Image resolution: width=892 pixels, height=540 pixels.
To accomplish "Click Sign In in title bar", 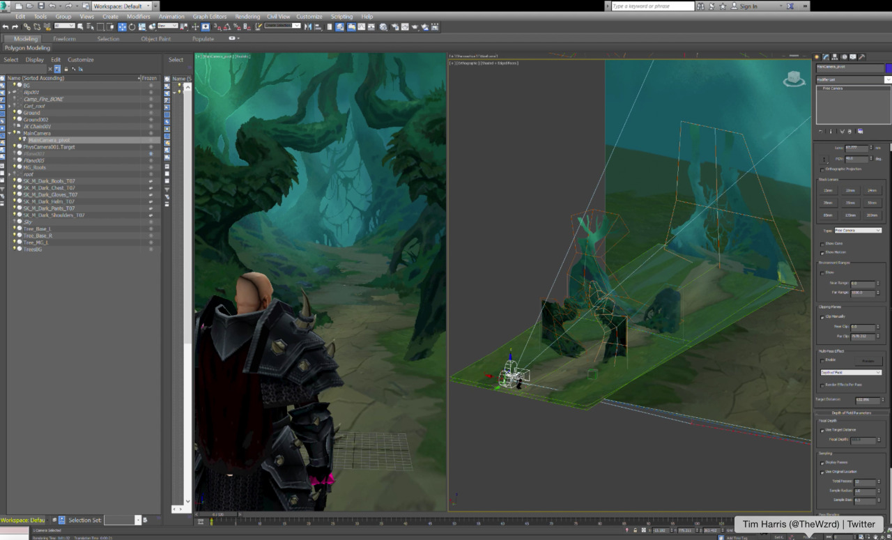I will (748, 6).
